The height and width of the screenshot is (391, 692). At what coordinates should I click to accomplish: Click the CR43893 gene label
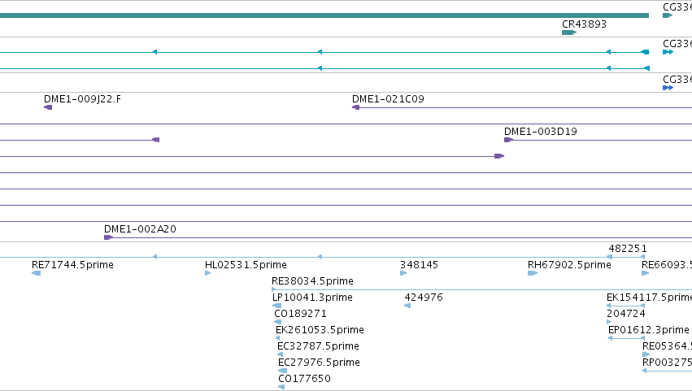tap(584, 24)
